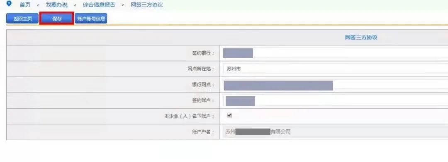This screenshot has width=448, height=162.
Task: Click the 账户户名 field with company name
Action: 335,132
